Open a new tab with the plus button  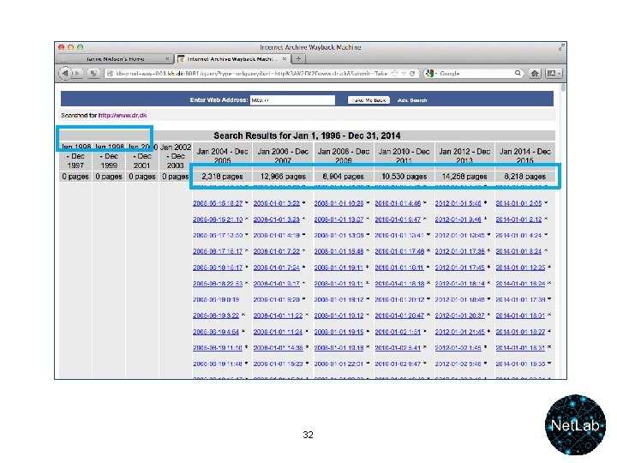point(299,58)
